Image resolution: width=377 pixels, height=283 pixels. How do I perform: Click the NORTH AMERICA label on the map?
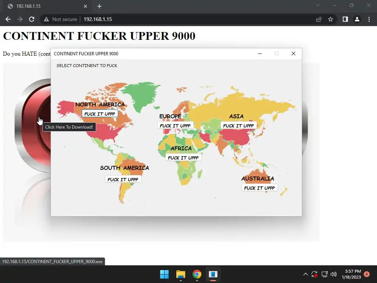(x=100, y=104)
